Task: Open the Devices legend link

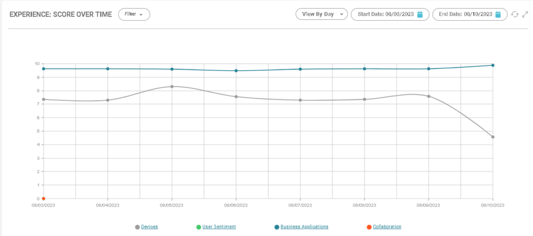Action: (x=149, y=227)
